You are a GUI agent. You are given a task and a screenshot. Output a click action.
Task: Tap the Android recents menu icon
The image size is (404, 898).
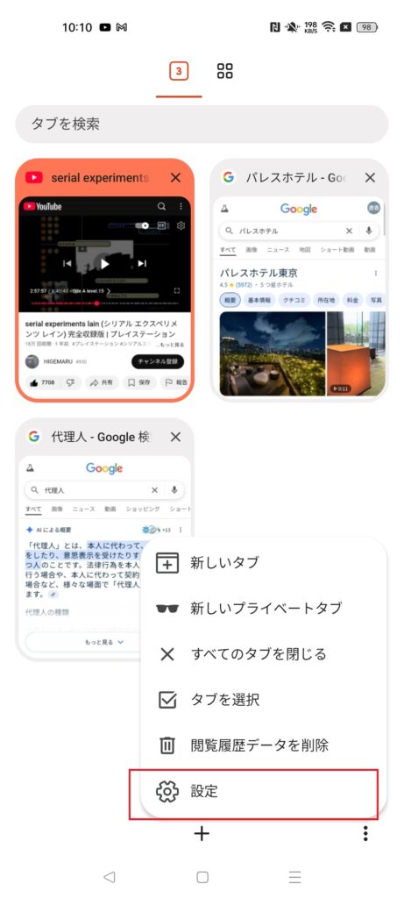(x=294, y=877)
